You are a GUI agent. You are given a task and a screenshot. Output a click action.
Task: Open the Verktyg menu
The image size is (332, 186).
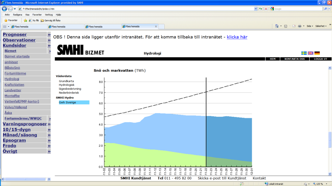[x=49, y=15]
